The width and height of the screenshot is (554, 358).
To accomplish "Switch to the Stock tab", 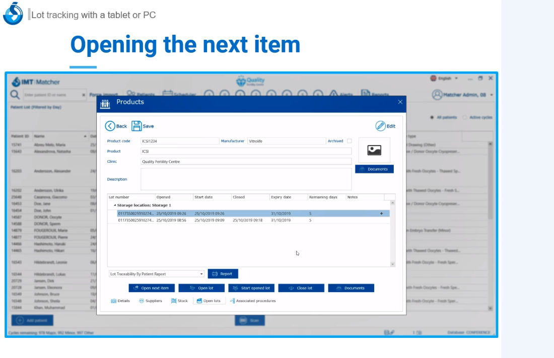I will (179, 301).
